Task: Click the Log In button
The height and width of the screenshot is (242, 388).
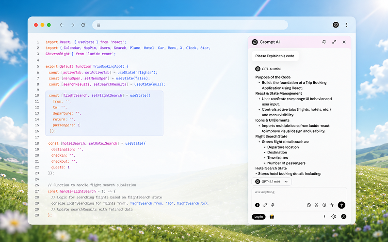Action: (x=259, y=217)
